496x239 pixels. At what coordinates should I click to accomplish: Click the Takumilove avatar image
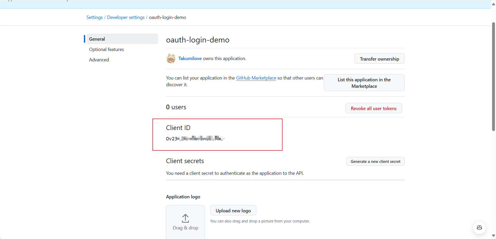click(x=171, y=59)
